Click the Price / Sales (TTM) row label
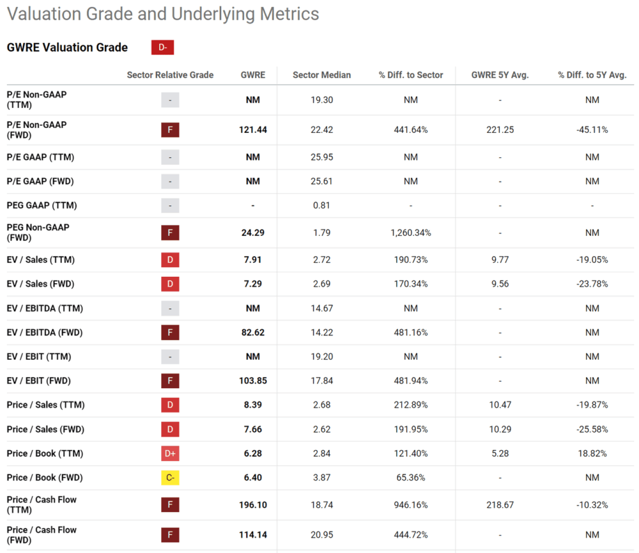The width and height of the screenshot is (639, 553). [x=45, y=405]
